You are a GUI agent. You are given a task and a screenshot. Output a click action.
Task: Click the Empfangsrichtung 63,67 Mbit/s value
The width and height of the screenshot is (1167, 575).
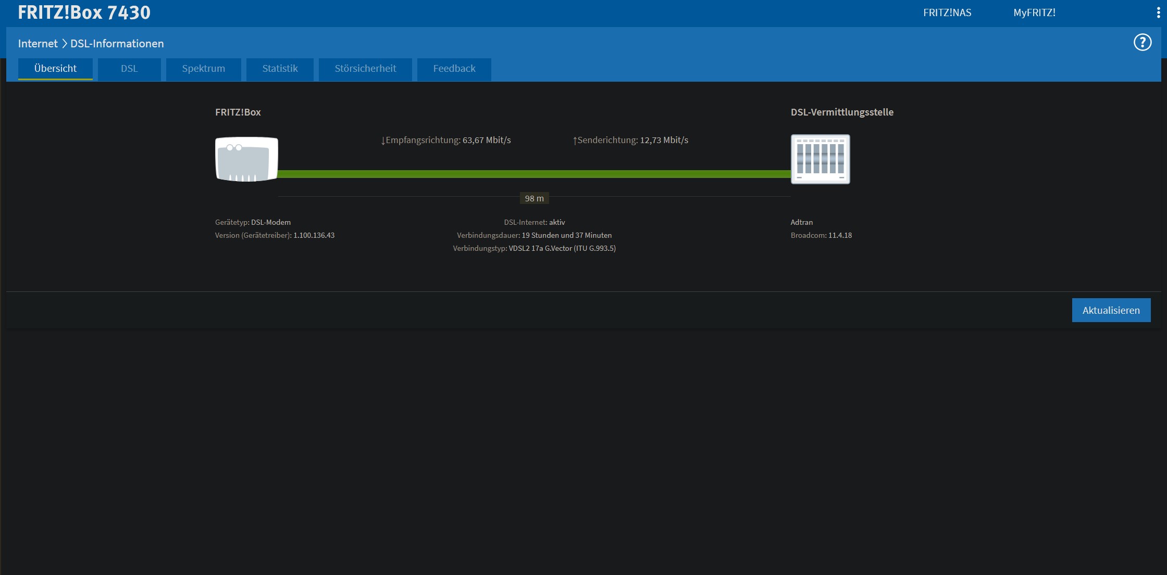pyautogui.click(x=486, y=140)
